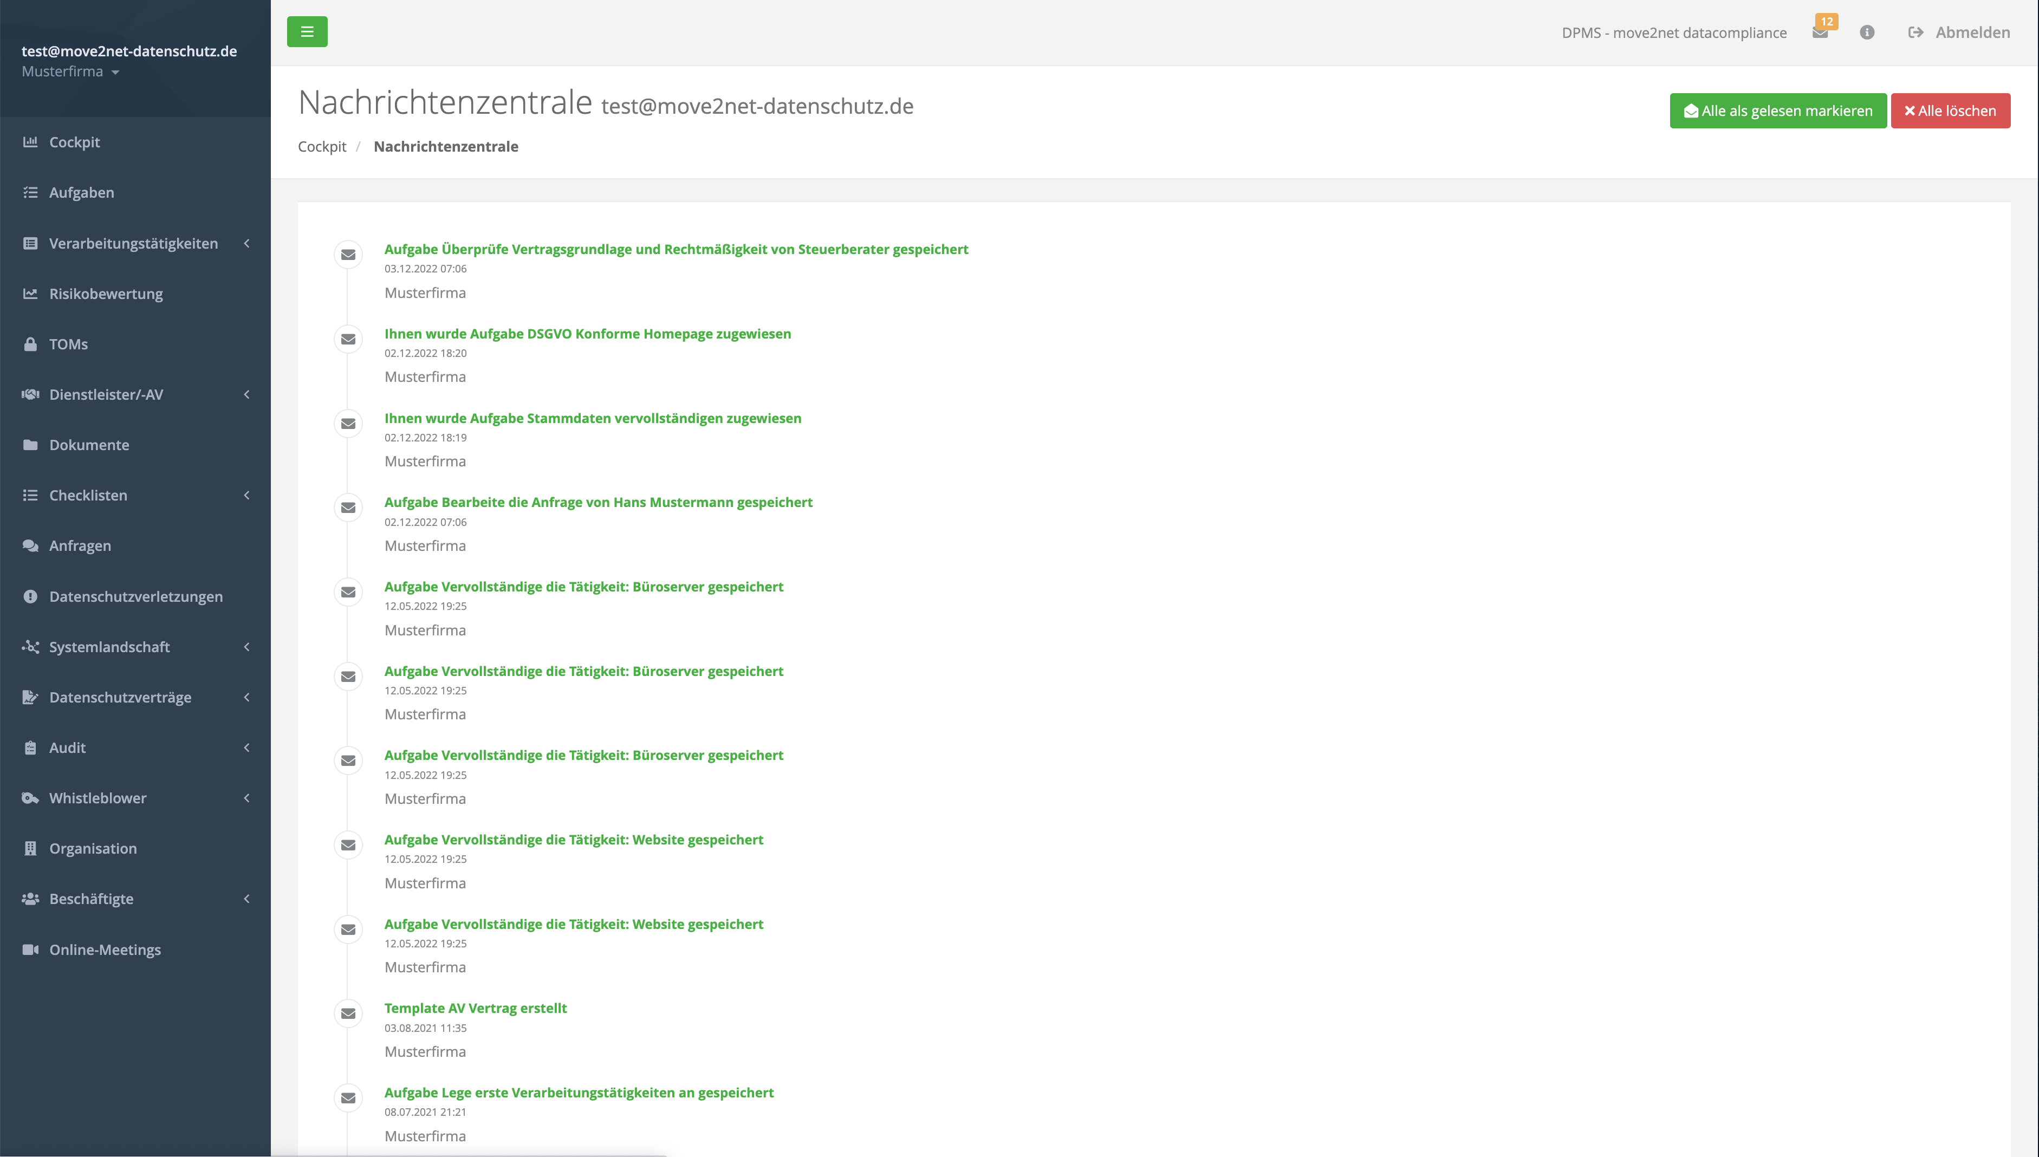The width and height of the screenshot is (2039, 1157).
Task: Open Datenschutzverletzungen menu entry
Action: coord(135,596)
